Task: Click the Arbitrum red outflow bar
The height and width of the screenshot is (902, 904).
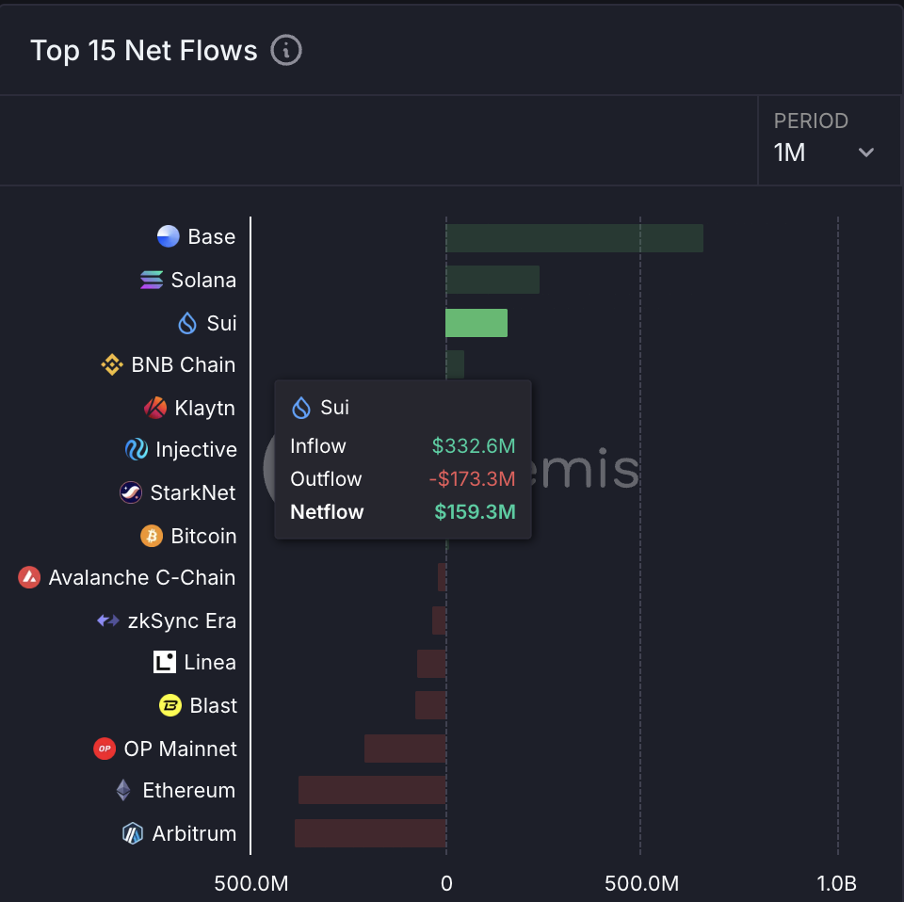Action: [x=370, y=833]
